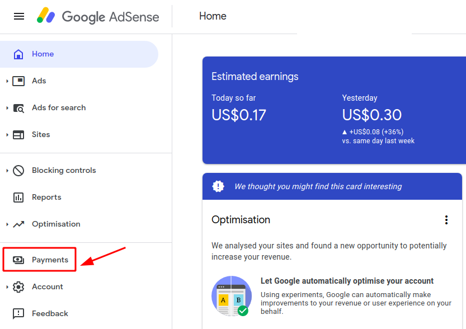Click the A/B experiment illustration
Image resolution: width=466 pixels, height=329 pixels.
click(232, 296)
